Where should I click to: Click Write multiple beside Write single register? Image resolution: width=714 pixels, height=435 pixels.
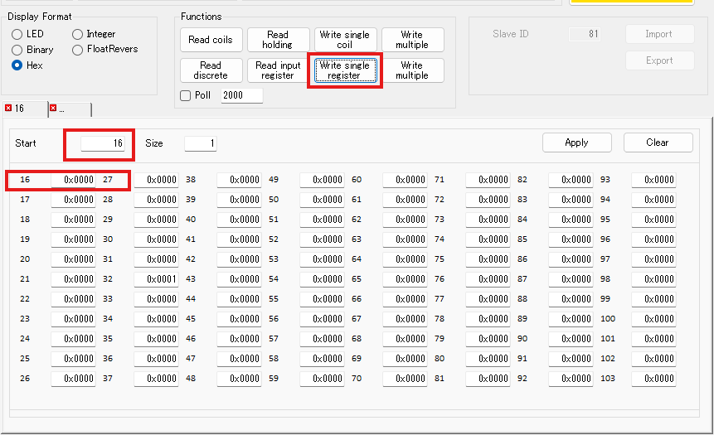[x=412, y=70]
